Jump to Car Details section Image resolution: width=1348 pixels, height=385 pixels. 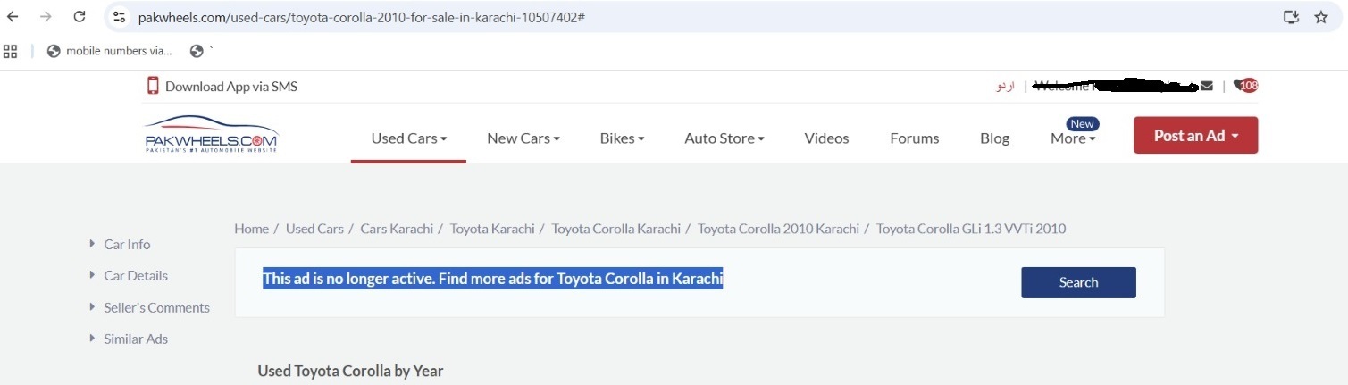click(x=136, y=275)
